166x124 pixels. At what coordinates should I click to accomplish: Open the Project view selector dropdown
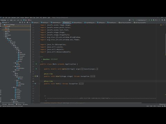(x=6, y=22)
